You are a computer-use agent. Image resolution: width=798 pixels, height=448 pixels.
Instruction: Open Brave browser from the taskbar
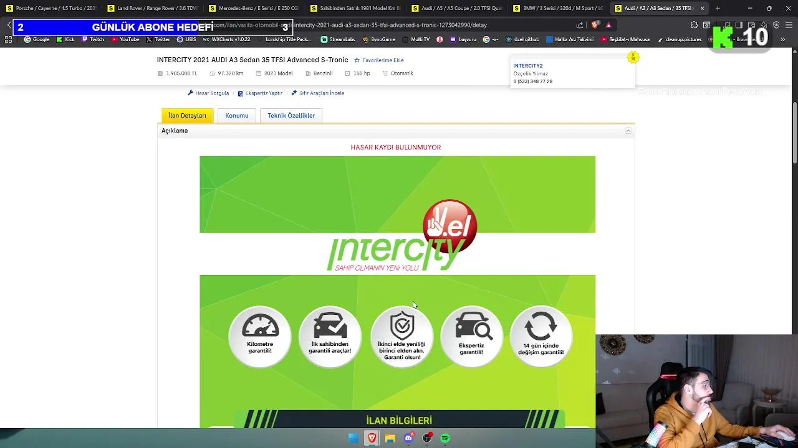372,438
